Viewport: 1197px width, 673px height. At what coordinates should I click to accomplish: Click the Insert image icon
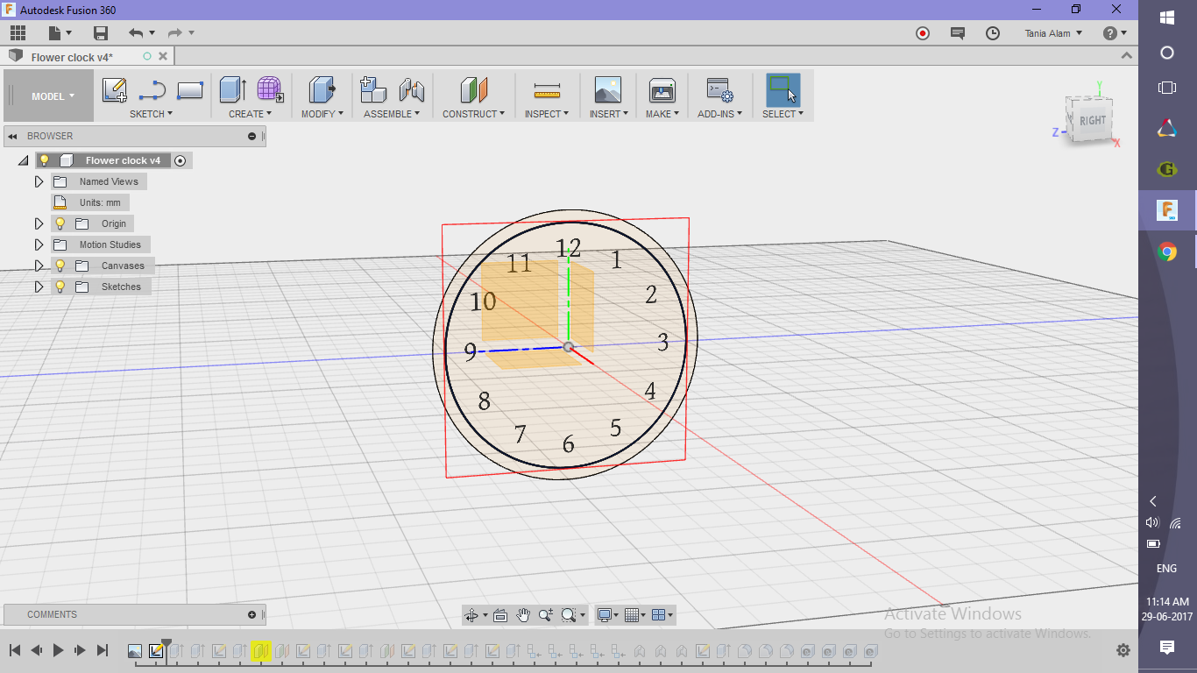tap(607, 90)
